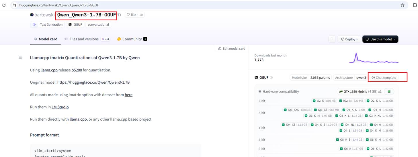The image size is (418, 157).
Task: Select the Q2_K 880 MB quant
Action: coord(324,101)
